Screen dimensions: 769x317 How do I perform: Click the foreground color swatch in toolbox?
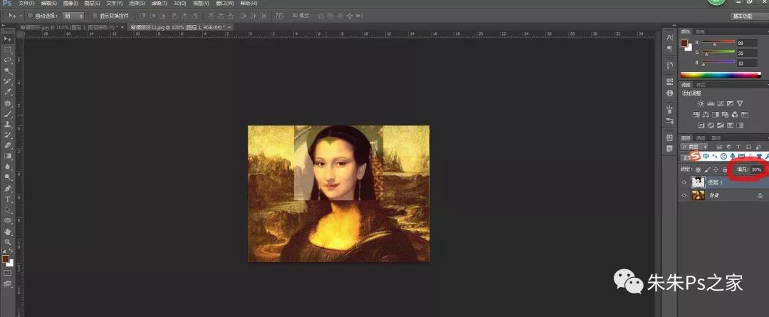tap(6, 259)
